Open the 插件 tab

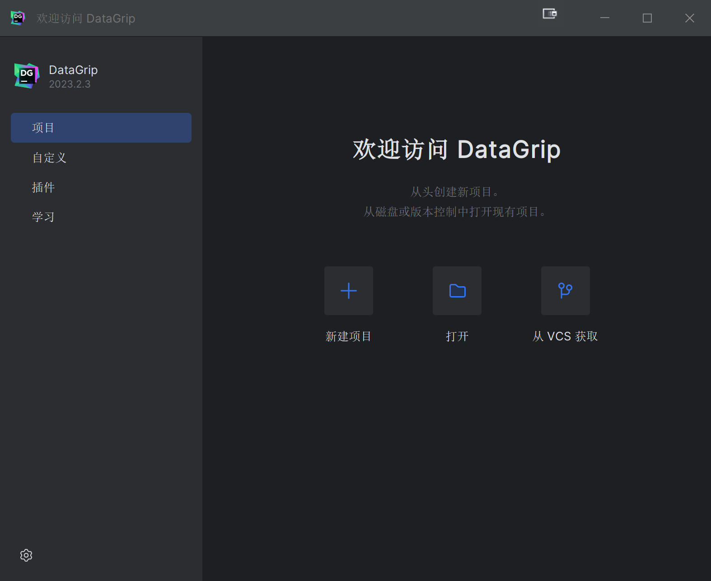coord(101,187)
